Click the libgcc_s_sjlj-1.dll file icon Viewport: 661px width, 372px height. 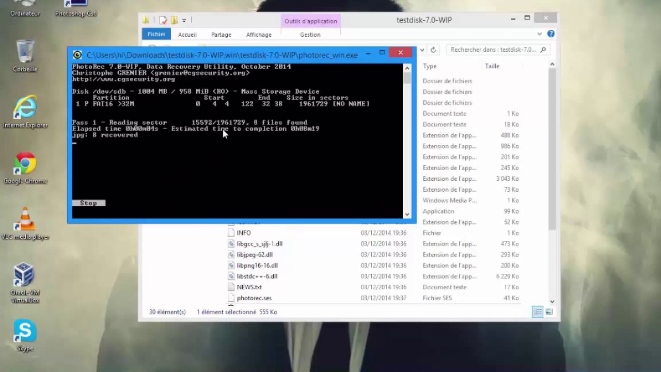[x=231, y=244]
